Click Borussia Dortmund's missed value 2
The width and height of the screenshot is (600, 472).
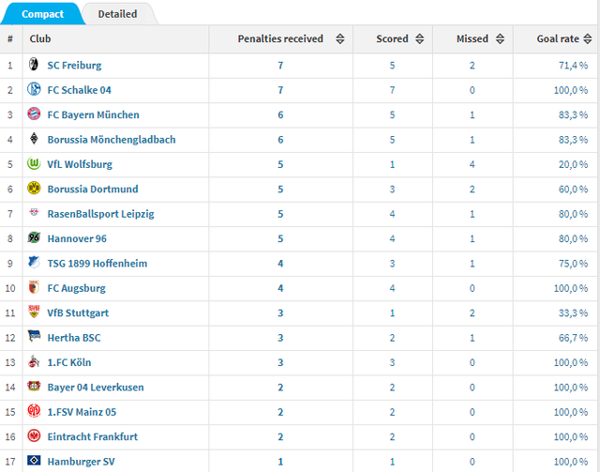pyautogui.click(x=472, y=190)
